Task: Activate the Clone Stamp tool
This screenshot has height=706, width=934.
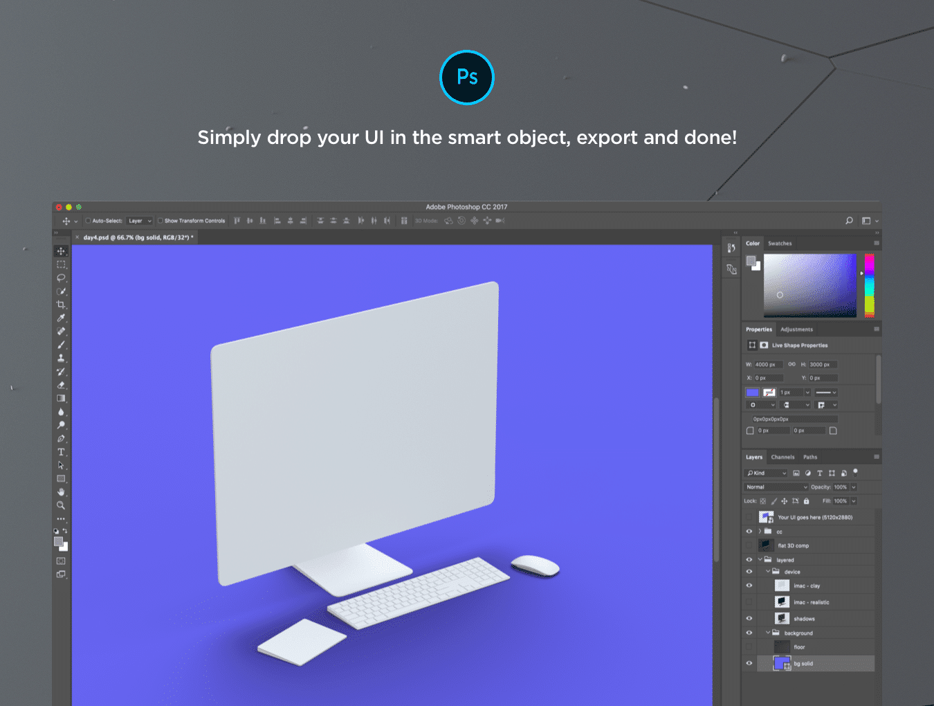Action: (x=61, y=358)
